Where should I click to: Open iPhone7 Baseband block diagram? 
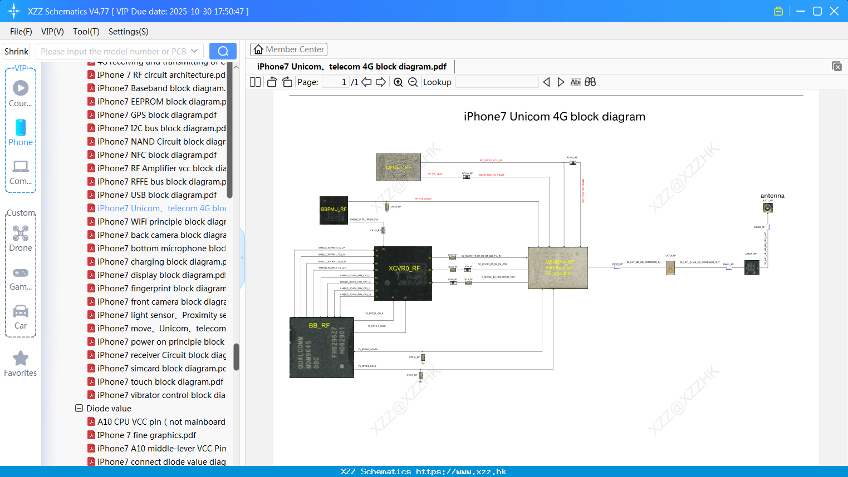click(x=157, y=88)
